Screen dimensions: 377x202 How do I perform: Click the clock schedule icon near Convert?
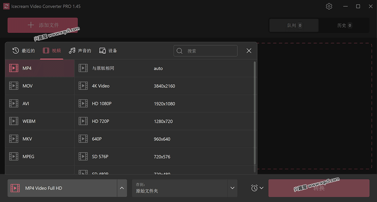254,188
